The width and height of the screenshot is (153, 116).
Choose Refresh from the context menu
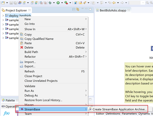29,71
